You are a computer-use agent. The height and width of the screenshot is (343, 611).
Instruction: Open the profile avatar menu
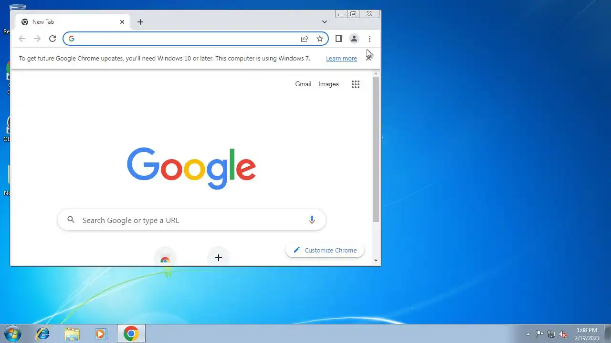(x=354, y=39)
